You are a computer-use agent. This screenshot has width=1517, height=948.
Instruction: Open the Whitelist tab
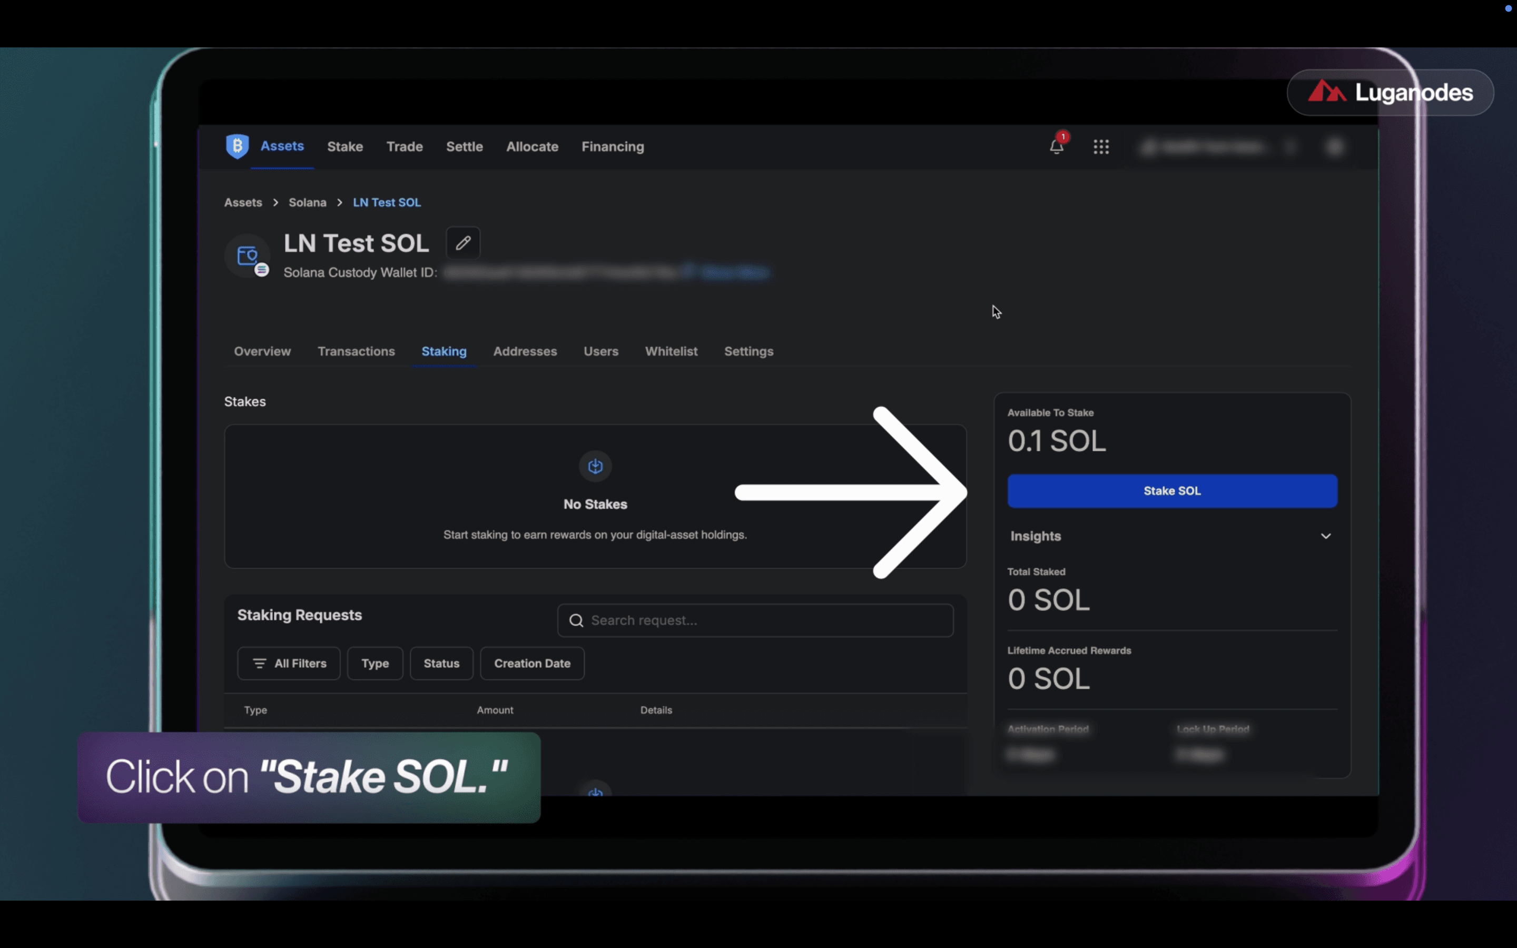coord(671,352)
